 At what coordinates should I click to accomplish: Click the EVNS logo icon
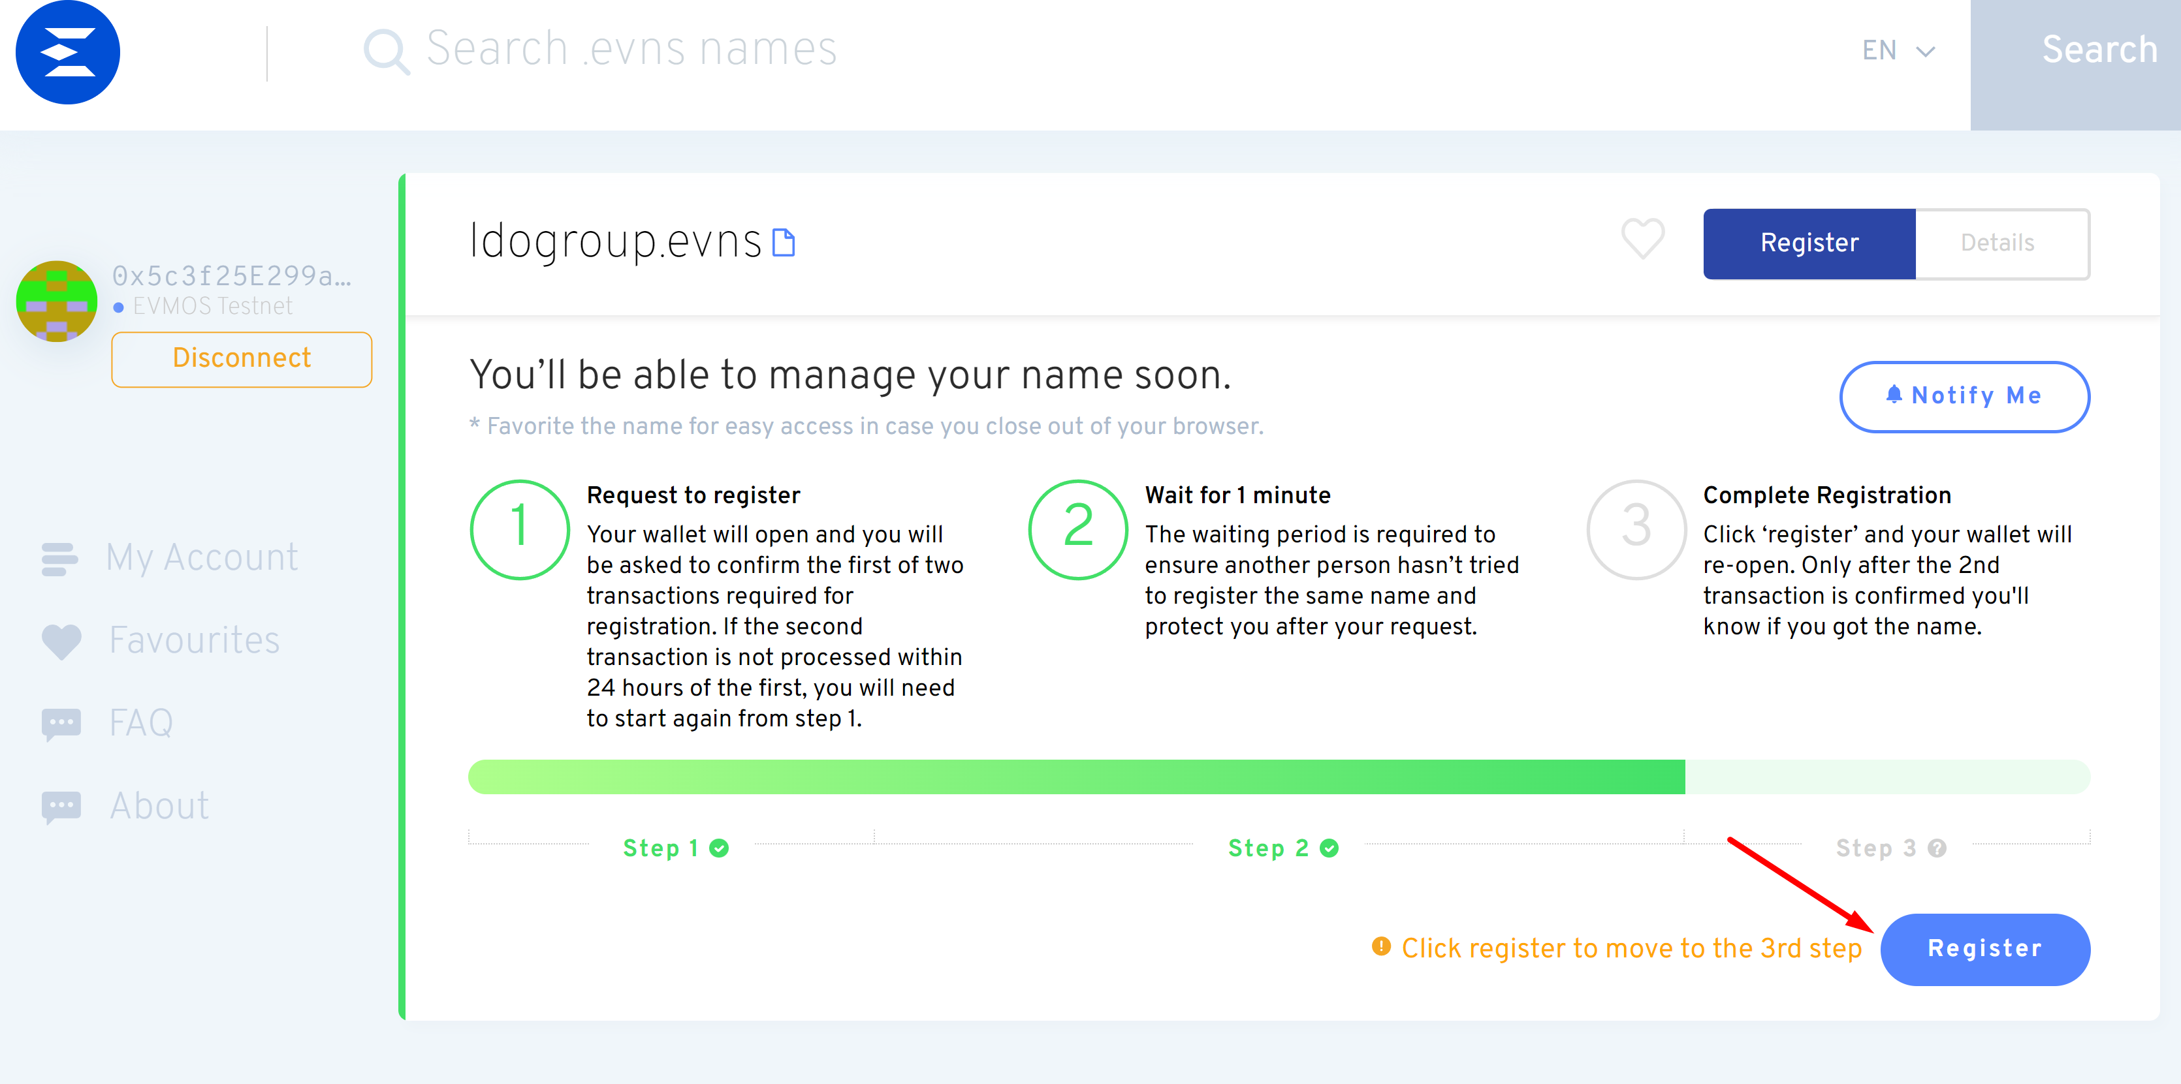tap(68, 52)
